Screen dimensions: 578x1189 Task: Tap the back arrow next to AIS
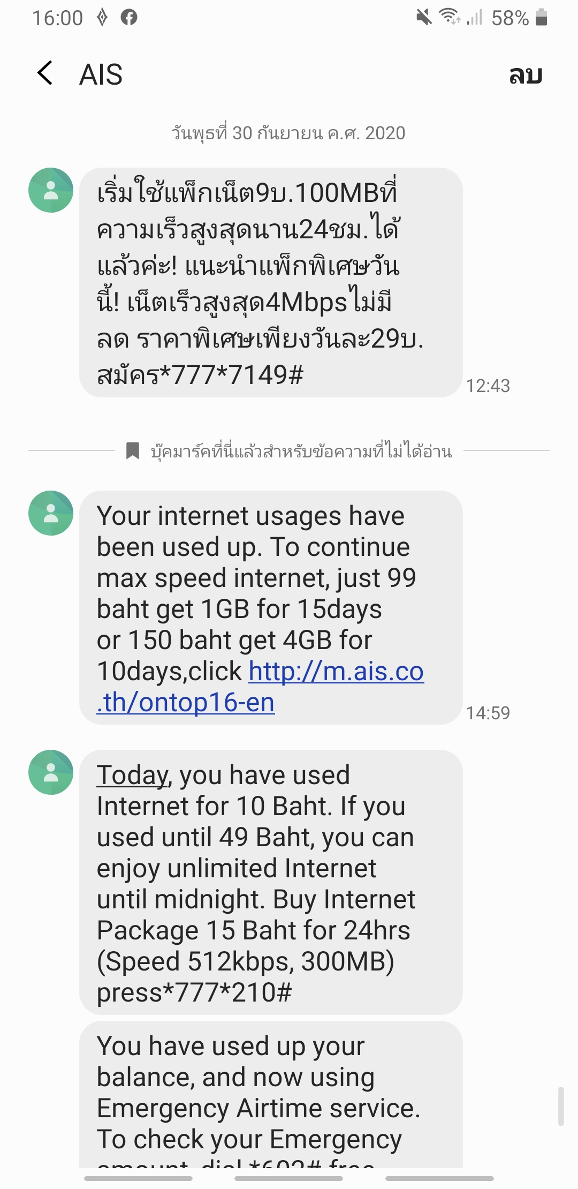click(x=45, y=73)
